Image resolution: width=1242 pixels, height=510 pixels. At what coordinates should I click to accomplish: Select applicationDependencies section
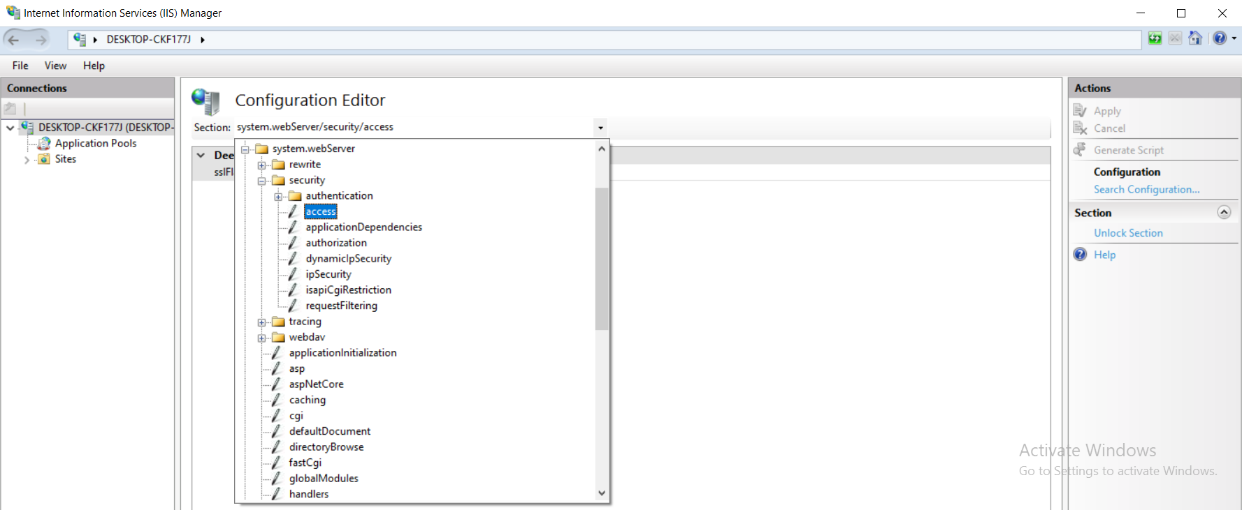click(x=363, y=227)
